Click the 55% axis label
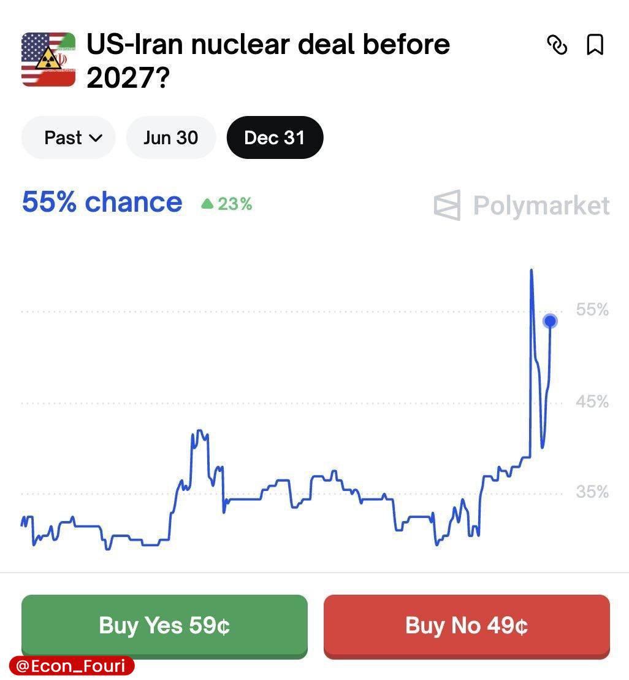 point(592,310)
